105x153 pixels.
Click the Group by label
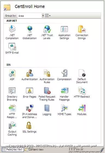pyautogui.click(x=11, y=16)
